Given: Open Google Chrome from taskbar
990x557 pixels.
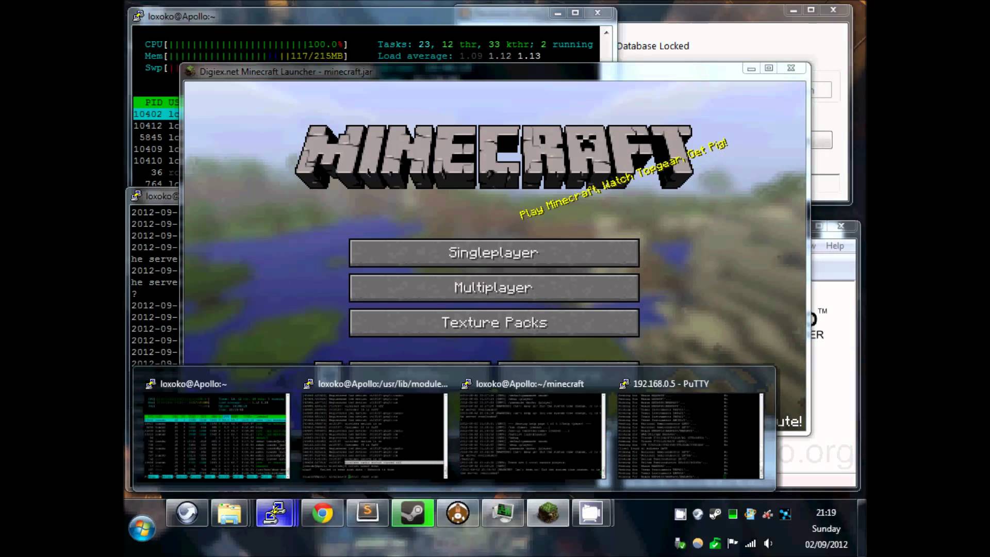Looking at the screenshot, I should point(322,513).
